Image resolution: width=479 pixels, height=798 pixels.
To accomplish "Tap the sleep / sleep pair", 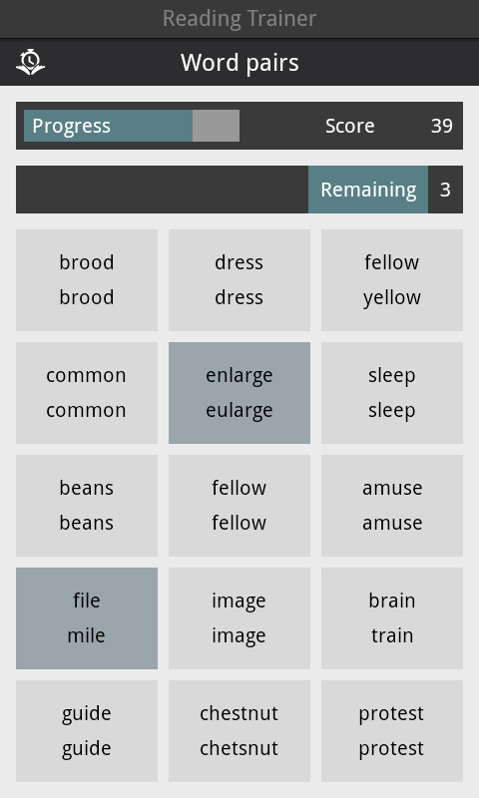I will pyautogui.click(x=392, y=393).
